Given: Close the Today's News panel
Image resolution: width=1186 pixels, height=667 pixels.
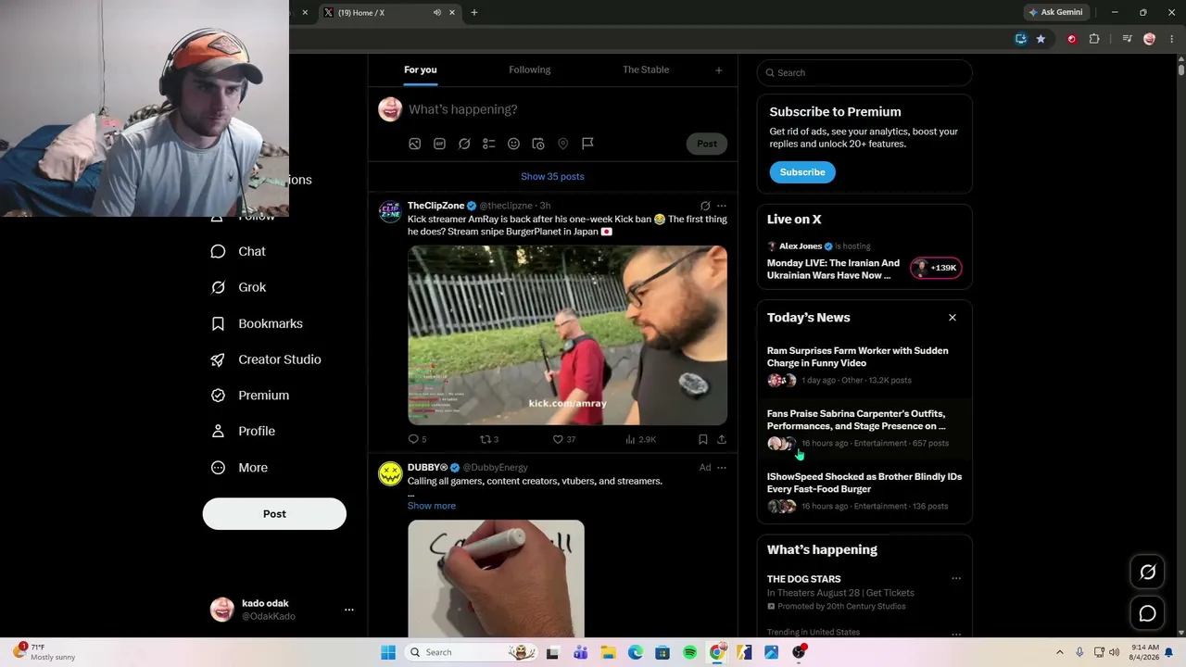Looking at the screenshot, I should [x=953, y=318].
